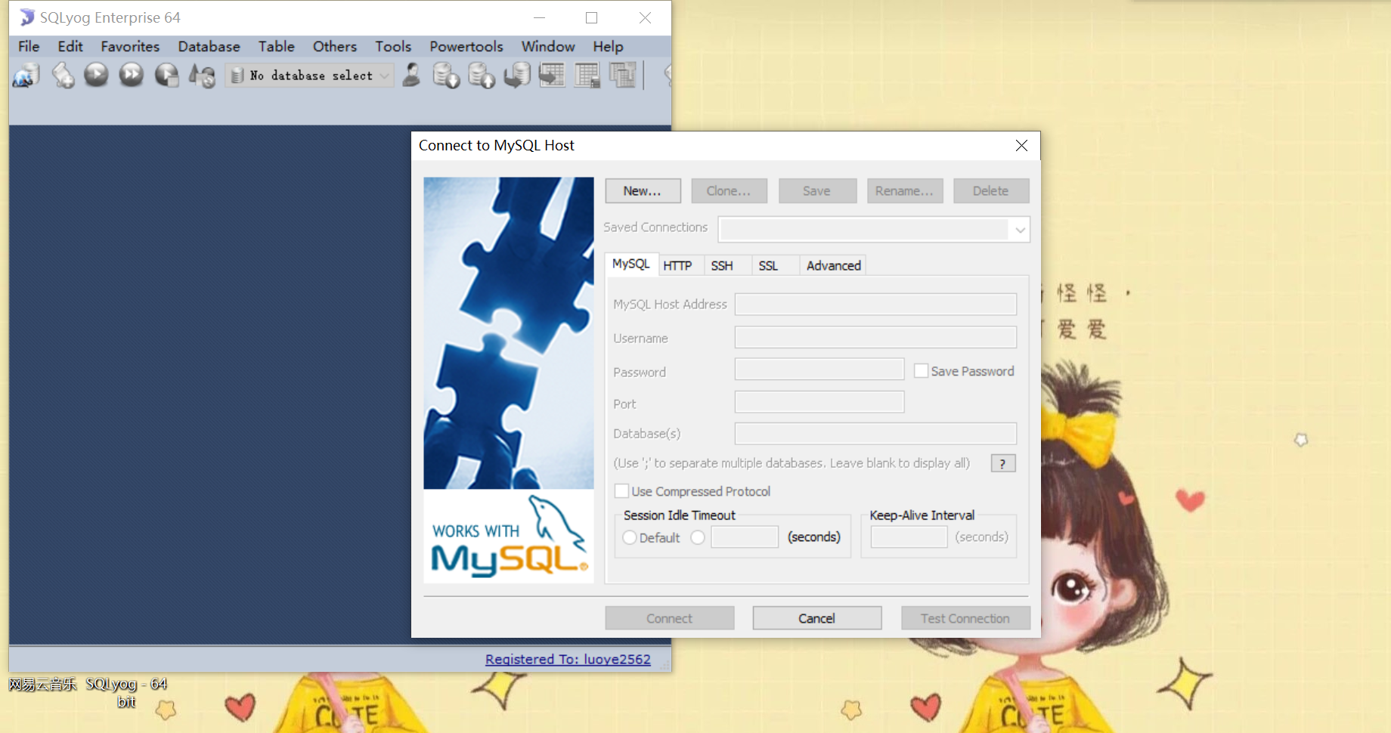Click the Delete button

click(x=991, y=191)
